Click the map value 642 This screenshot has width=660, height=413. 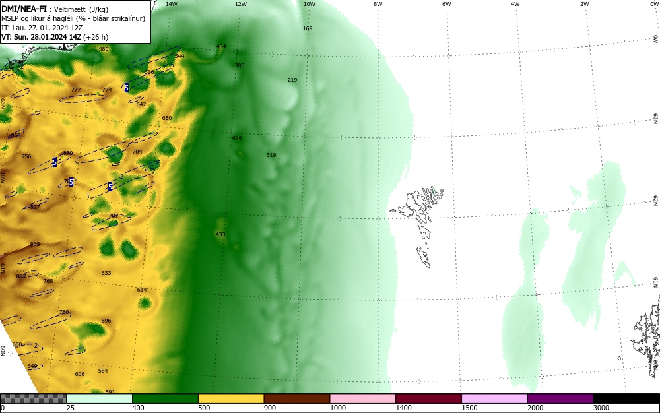click(x=141, y=104)
